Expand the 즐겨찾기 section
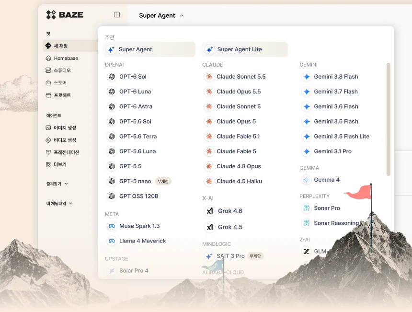This screenshot has height=312, width=412. [57, 184]
